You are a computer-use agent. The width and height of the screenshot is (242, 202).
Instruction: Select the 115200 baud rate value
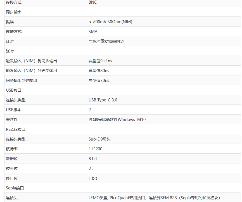[x=96, y=149]
